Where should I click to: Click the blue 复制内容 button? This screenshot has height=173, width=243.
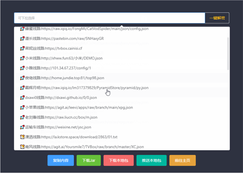click(60, 160)
